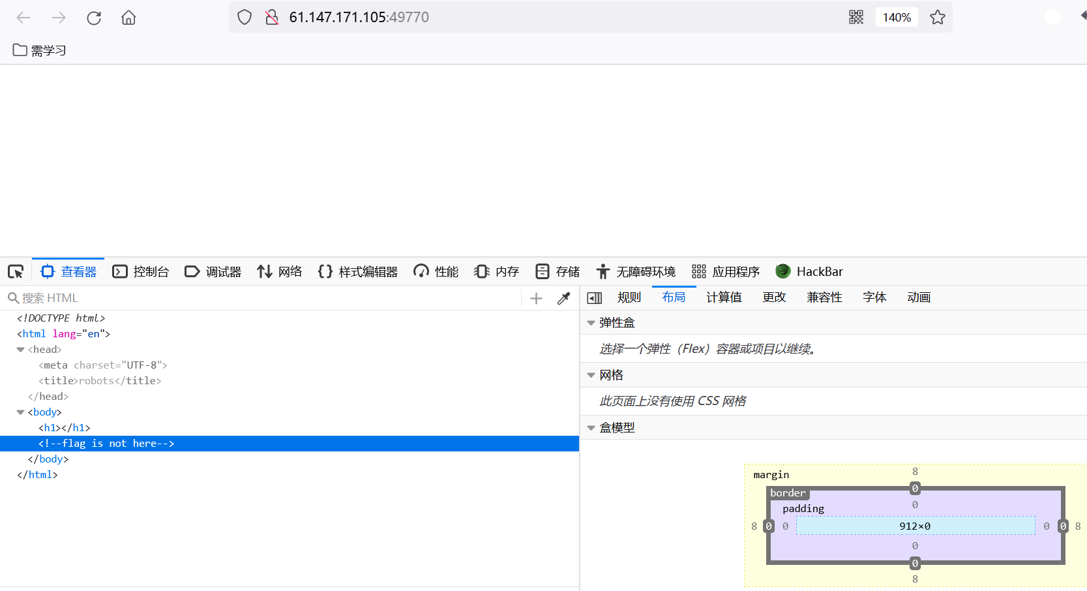Image resolution: width=1087 pixels, height=591 pixels.
Task: Switch to the 动画 animations panel
Action: pos(919,297)
